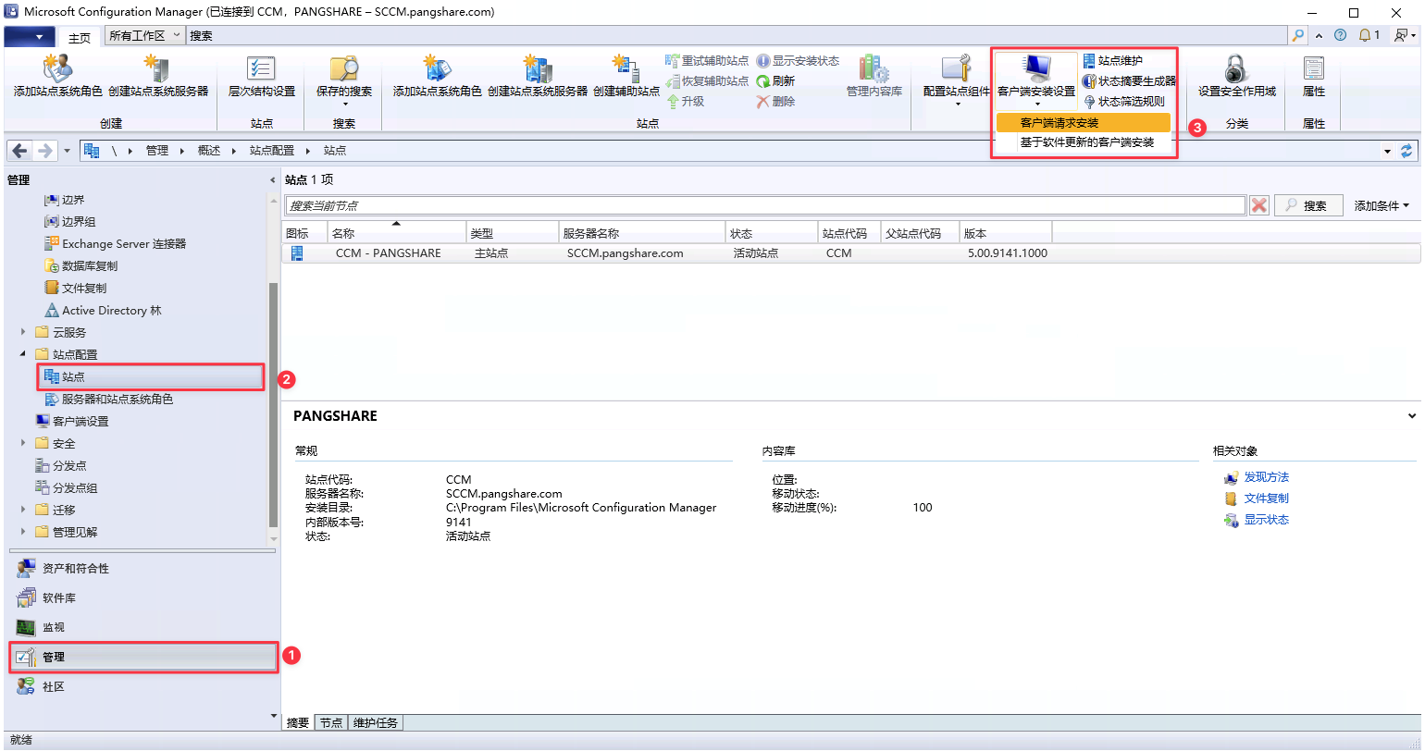Open 状态摘要生成器 from the ribbon
This screenshot has height=751, width=1425.
pyautogui.click(x=1129, y=80)
